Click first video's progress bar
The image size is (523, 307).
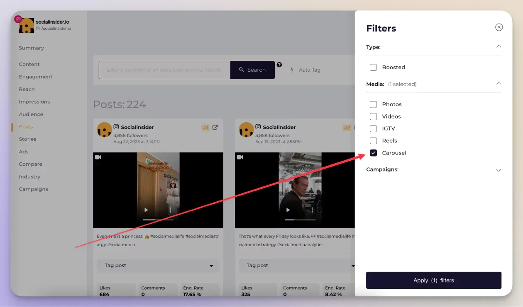click(x=158, y=220)
